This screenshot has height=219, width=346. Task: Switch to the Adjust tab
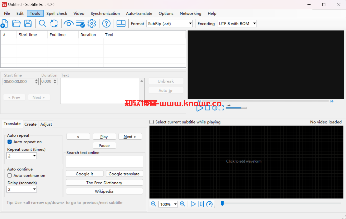pos(46,124)
